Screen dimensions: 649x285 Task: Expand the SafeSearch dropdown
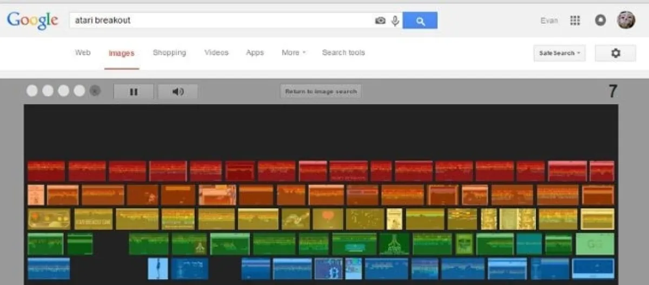click(x=559, y=53)
